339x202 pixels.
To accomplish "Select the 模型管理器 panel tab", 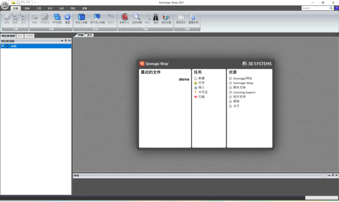I will point(8,36).
